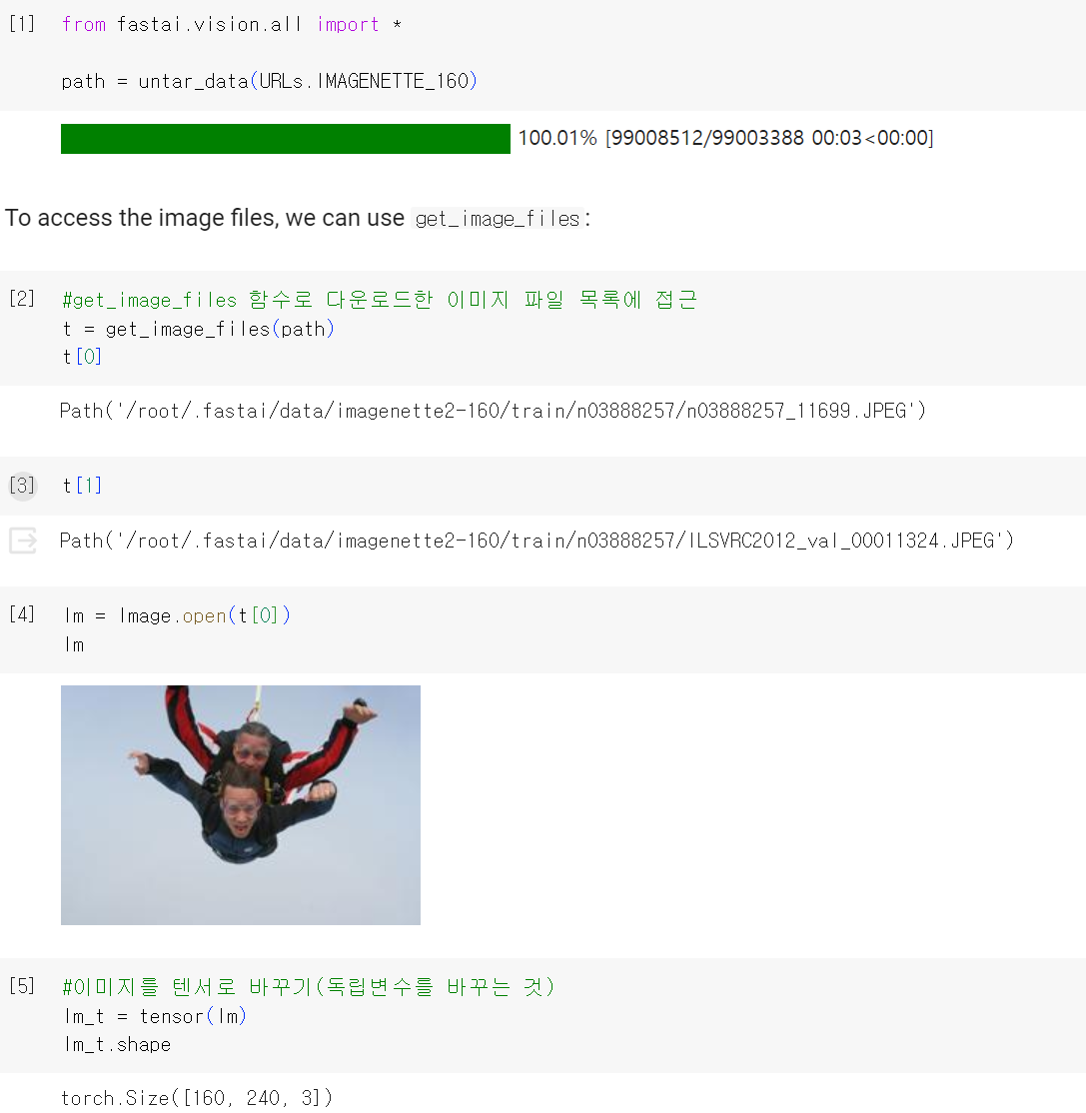
Task: Click the line t = get_image_files(path)
Action: [198, 330]
